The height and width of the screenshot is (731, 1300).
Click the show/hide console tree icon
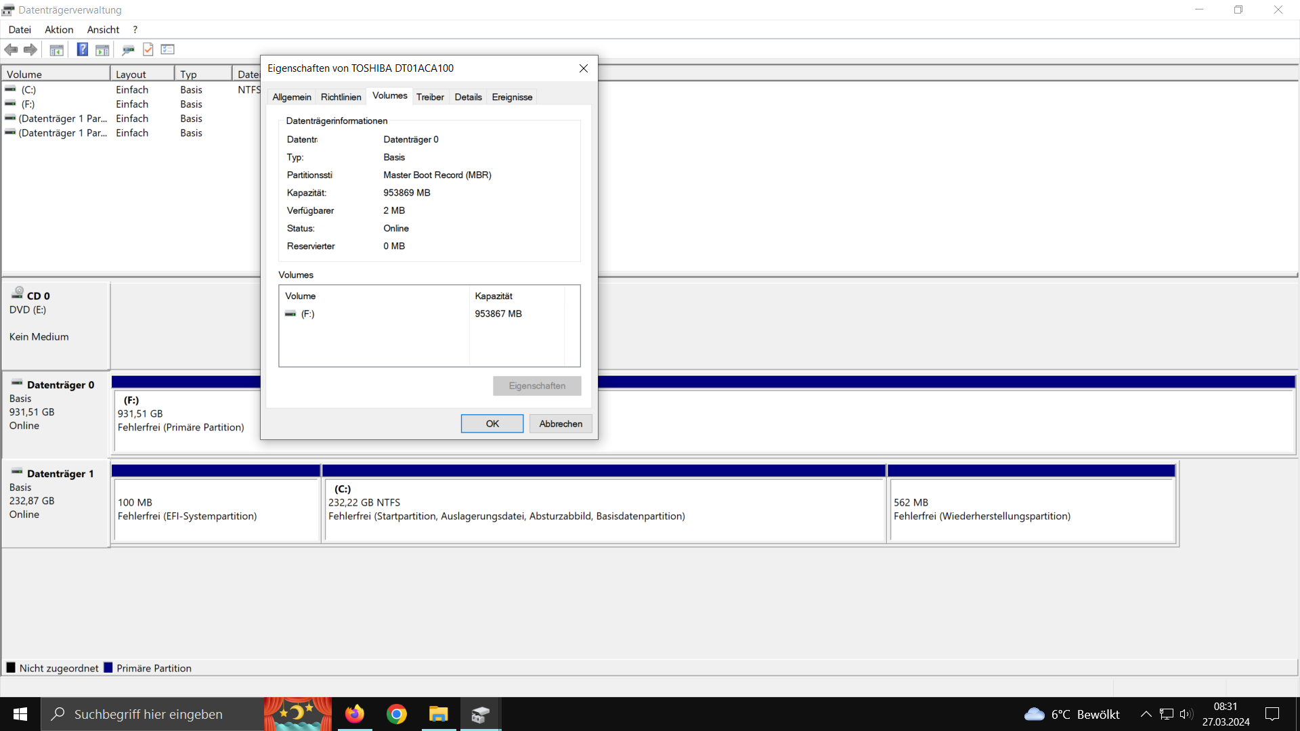click(x=57, y=49)
